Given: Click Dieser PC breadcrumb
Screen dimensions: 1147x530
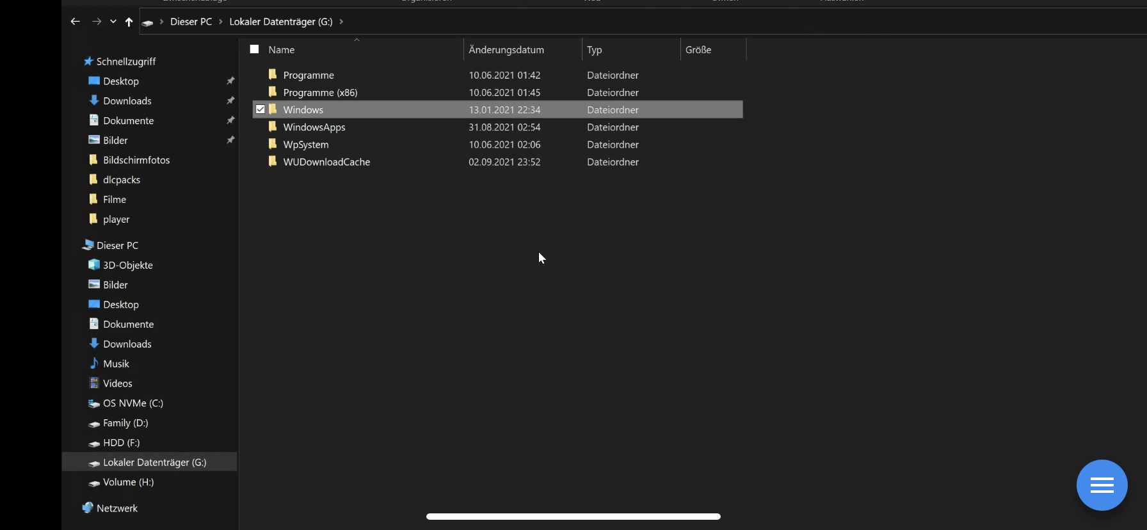Looking at the screenshot, I should coord(191,22).
